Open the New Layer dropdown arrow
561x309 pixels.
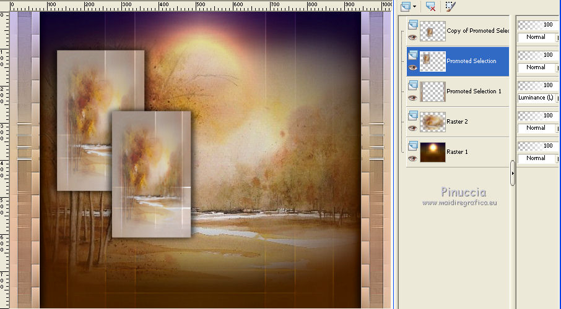414,6
